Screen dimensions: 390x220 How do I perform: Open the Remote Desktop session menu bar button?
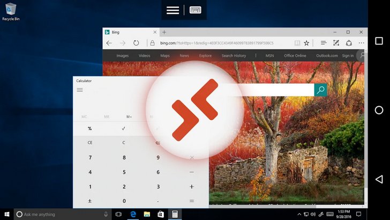[x=172, y=10]
